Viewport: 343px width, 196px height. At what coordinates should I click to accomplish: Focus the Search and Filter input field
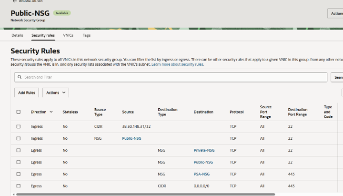click(171, 77)
